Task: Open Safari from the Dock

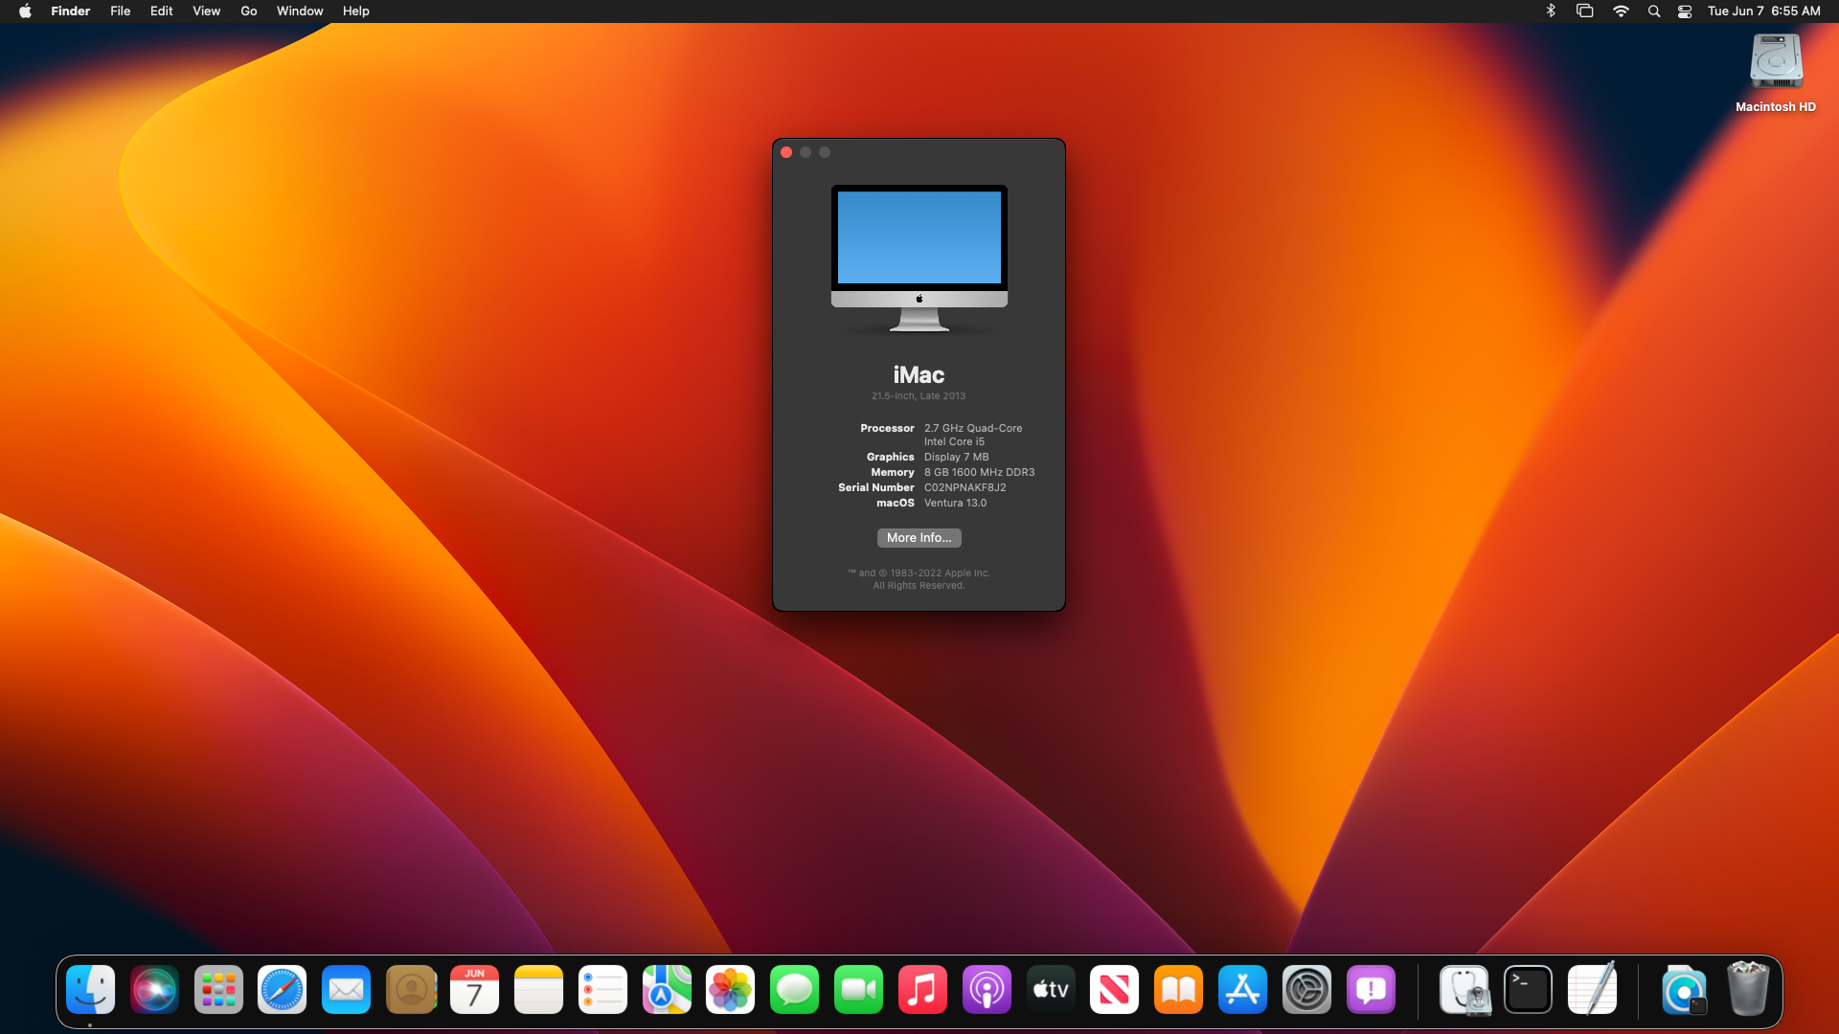Action: click(x=282, y=990)
